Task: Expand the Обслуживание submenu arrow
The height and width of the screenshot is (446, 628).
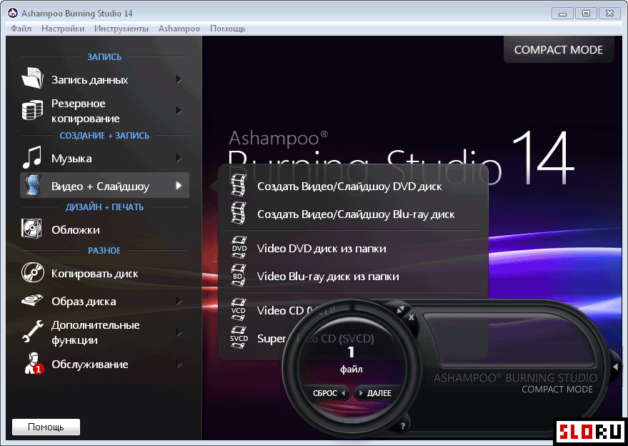Action: [179, 365]
